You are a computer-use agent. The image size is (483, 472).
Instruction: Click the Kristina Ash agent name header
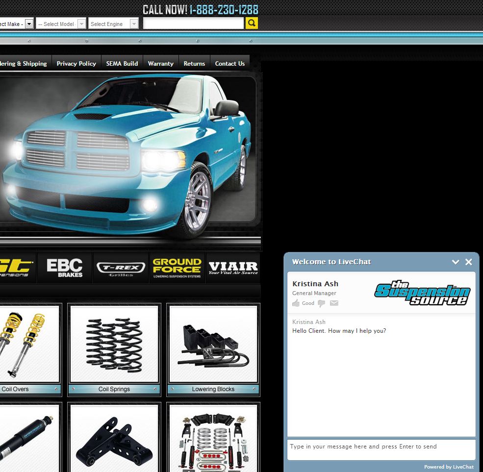point(315,284)
